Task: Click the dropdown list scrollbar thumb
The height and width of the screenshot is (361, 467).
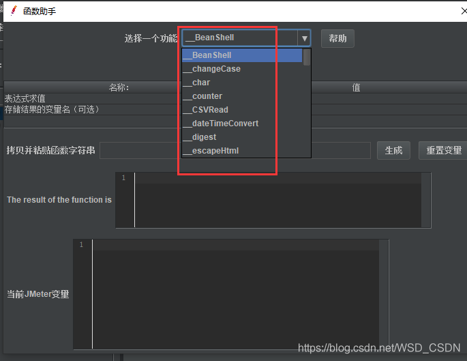Action: coord(307,57)
